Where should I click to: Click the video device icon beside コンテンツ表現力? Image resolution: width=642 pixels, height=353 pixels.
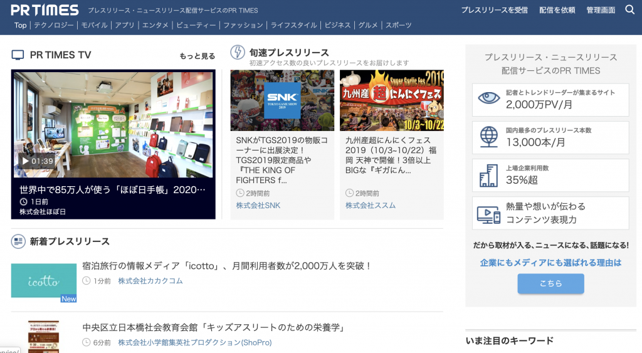tap(488, 214)
